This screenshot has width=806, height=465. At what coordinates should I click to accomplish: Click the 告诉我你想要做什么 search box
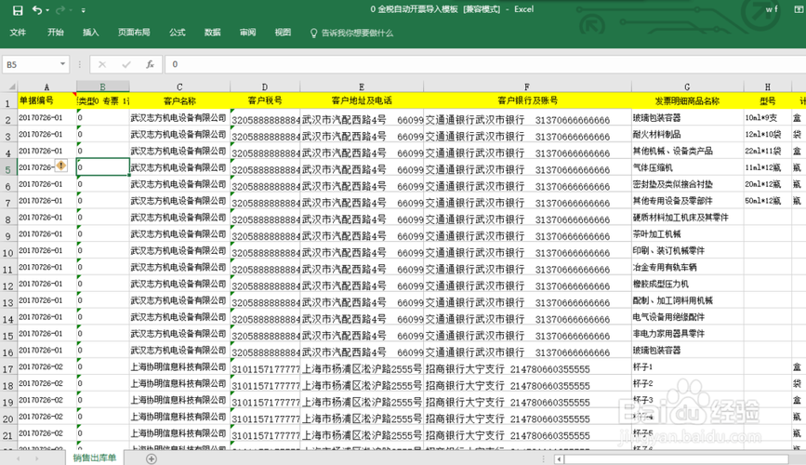click(x=357, y=33)
